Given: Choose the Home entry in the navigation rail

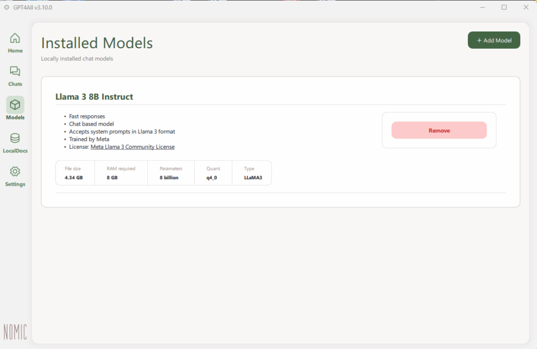Looking at the screenshot, I should click(x=15, y=43).
